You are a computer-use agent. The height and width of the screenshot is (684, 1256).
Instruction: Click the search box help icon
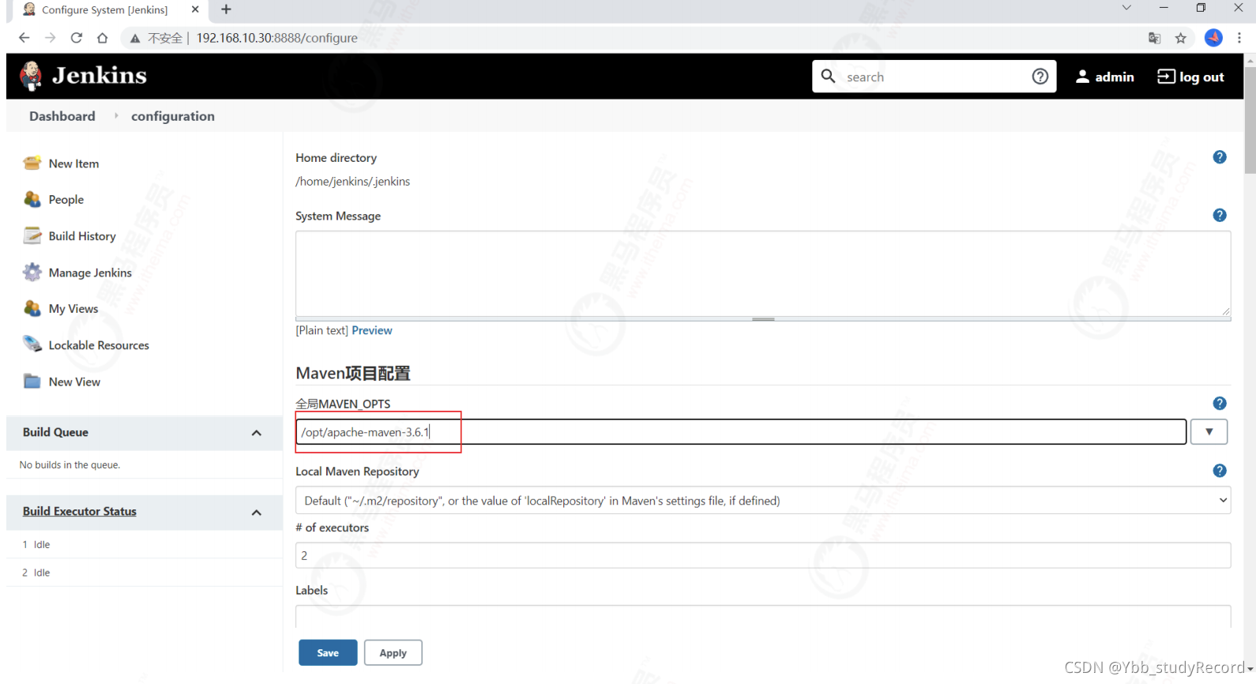tap(1040, 77)
